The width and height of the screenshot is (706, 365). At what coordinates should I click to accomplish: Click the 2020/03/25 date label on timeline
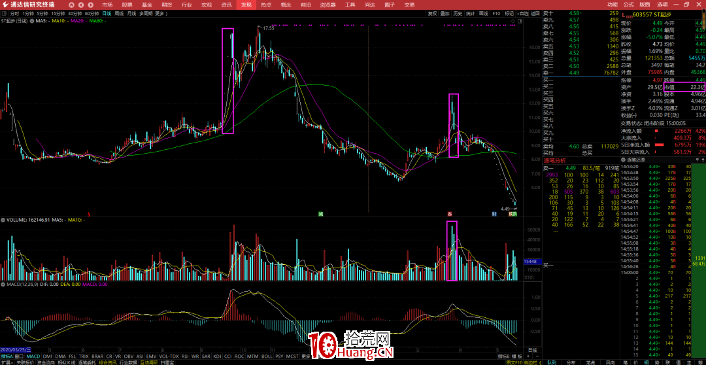(x=16, y=350)
